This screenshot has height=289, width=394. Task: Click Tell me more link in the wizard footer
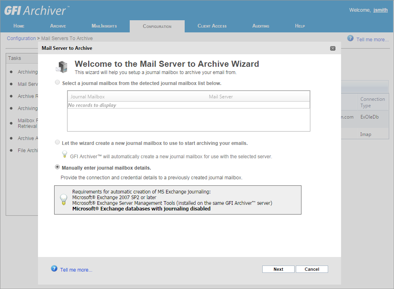(76, 270)
